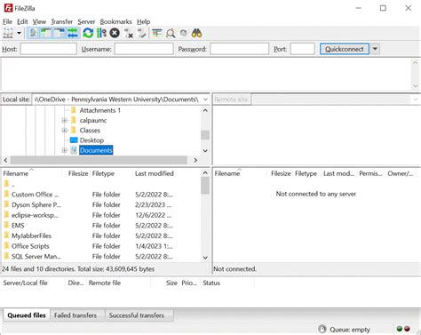Open the Site Manager dropdown arrow
This screenshot has width=421, height=335.
19,33
